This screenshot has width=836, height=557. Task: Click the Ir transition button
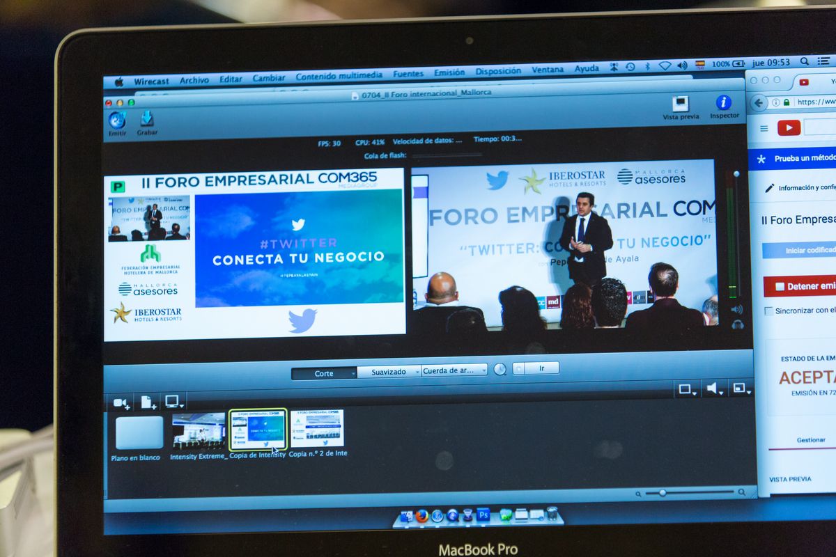coord(541,368)
